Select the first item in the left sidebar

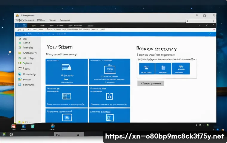pos(25,38)
